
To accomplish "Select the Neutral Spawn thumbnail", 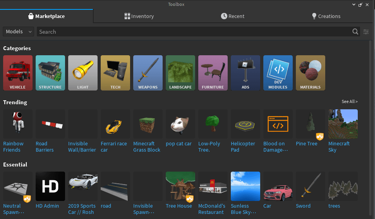I will (18, 186).
